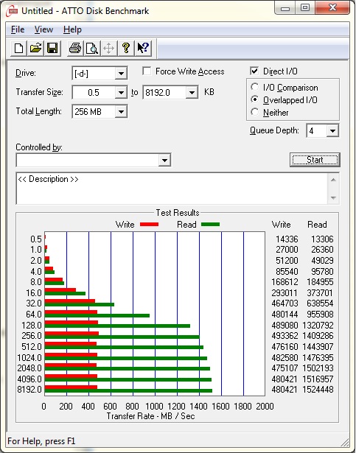Open the minimum Transfer Size dropdown (0.5)
356x453 pixels.
pyautogui.click(x=121, y=93)
